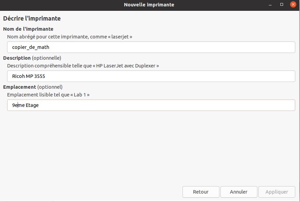The height and width of the screenshot is (202, 300).
Task: Click the hint text mentioning « Lab 1 »
Action: tap(48, 95)
